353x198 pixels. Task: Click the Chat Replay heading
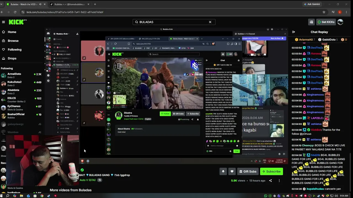pos(319,32)
